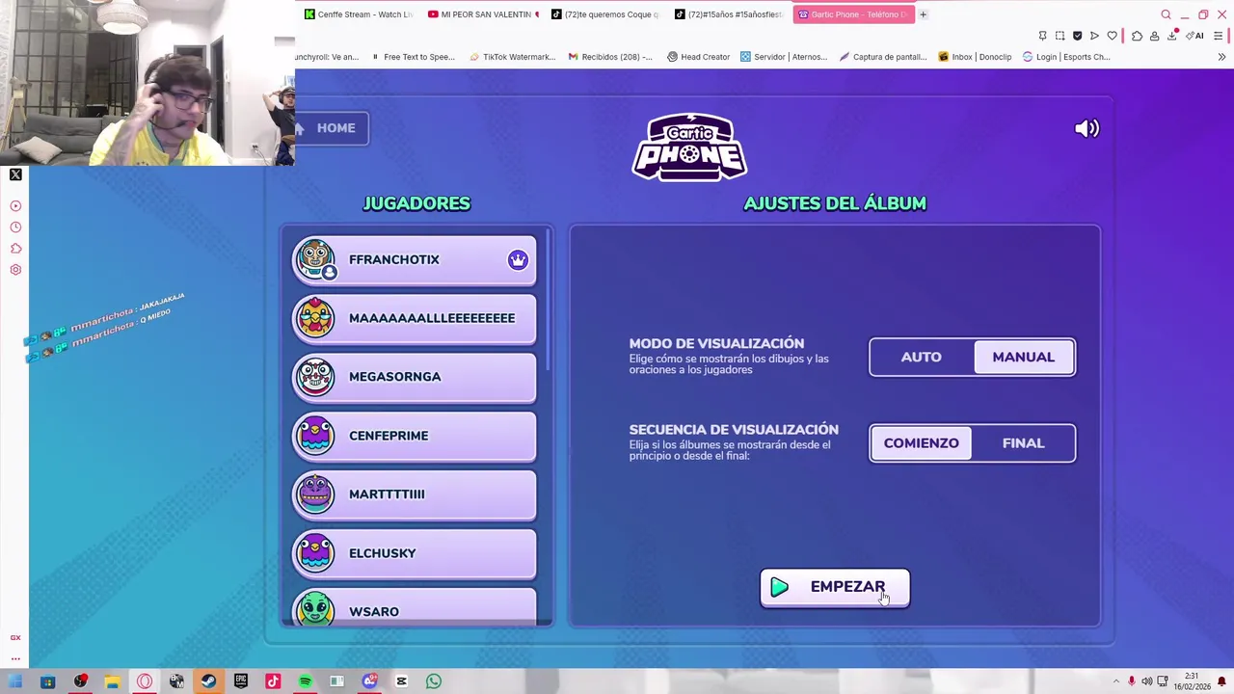The image size is (1234, 694).
Task: Open browser tab search magnifier
Action: [1166, 14]
